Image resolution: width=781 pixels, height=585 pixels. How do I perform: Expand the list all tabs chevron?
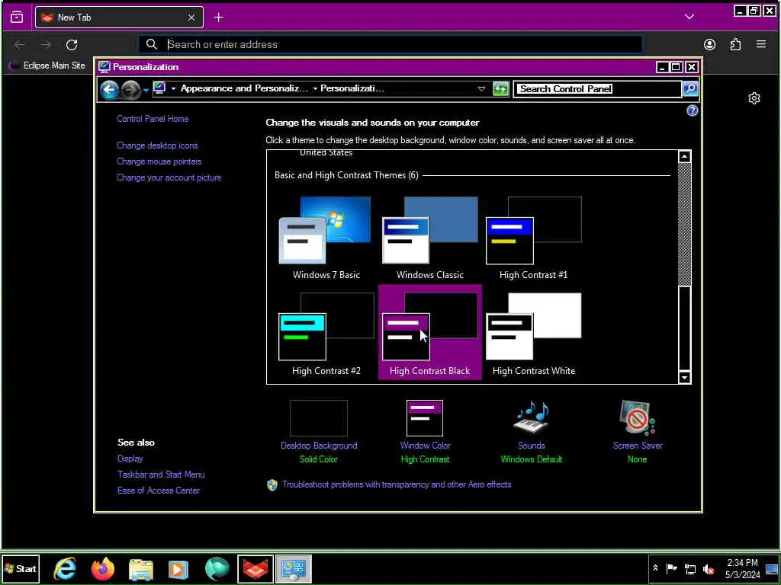tap(689, 17)
